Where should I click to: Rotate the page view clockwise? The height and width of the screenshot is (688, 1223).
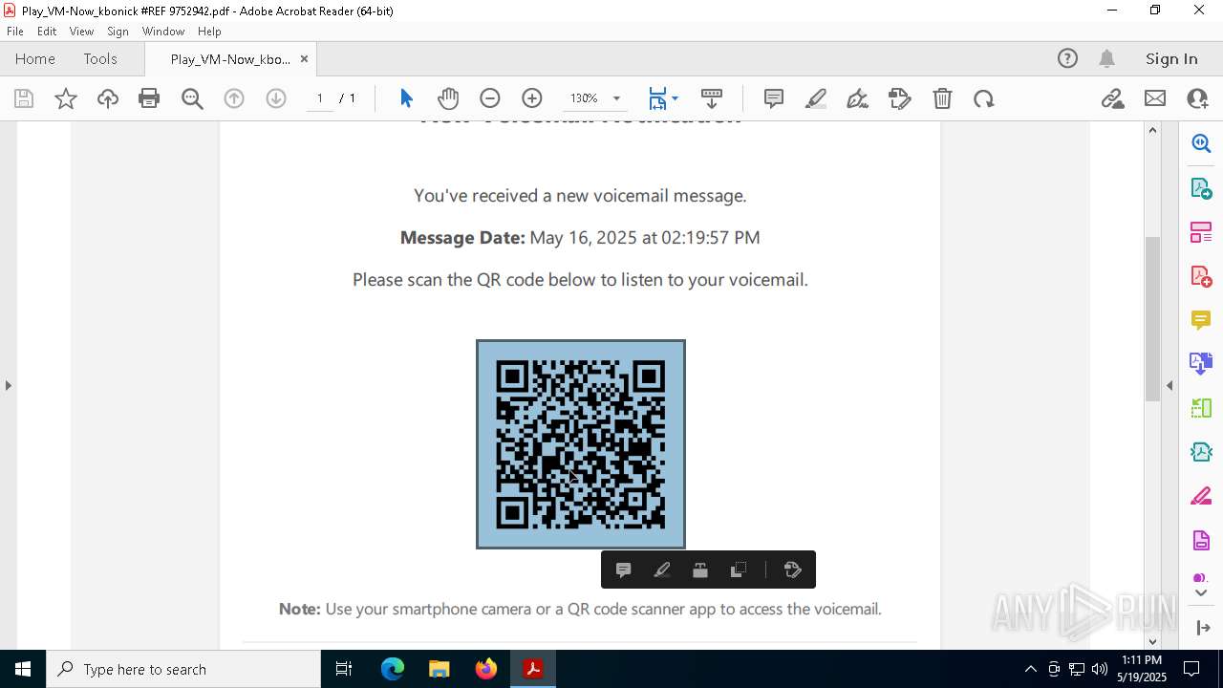click(984, 98)
